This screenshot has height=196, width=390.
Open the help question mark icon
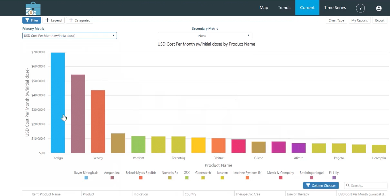360,8
